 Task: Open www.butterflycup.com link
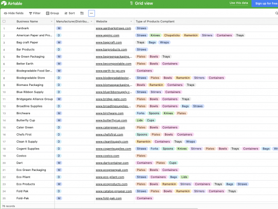[x=111, y=120]
